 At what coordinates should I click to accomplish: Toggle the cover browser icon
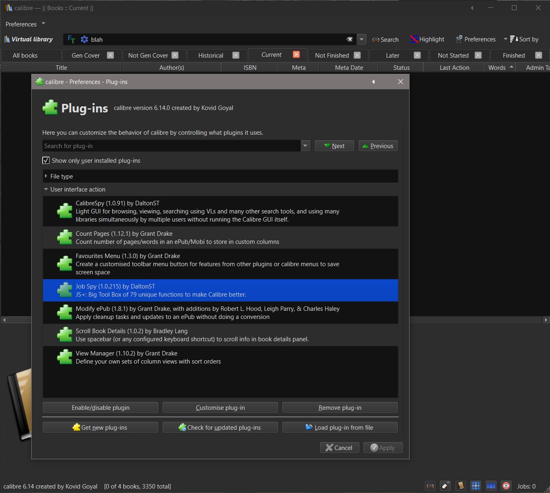491,486
